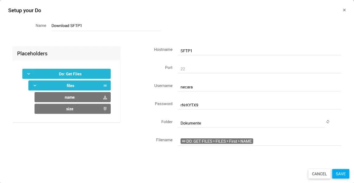Click the Name field with Download SFTP1
354x183 pixels.
[x=106, y=26]
